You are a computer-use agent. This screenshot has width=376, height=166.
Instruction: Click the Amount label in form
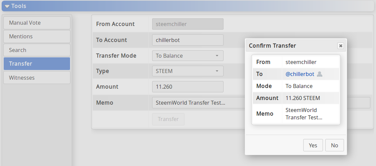[x=107, y=86]
